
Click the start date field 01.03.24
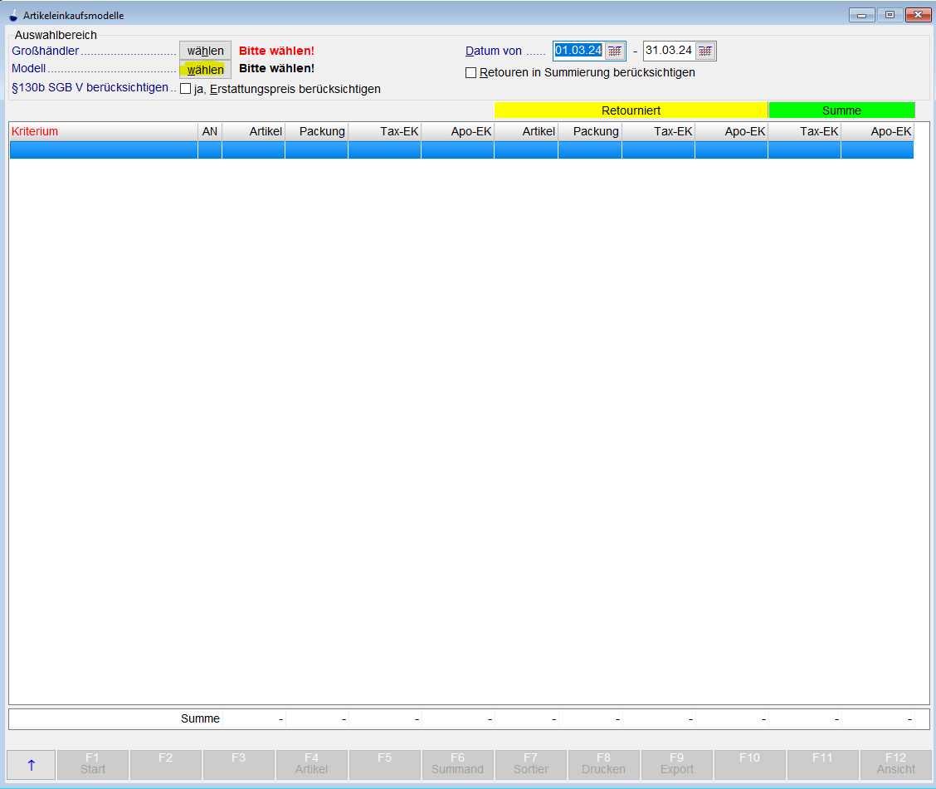click(x=578, y=51)
